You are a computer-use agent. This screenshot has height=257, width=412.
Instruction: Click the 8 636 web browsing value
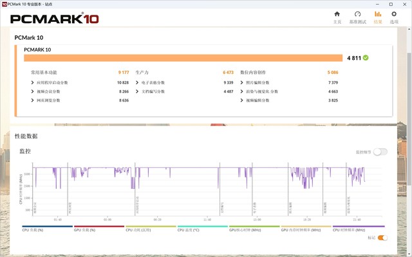click(124, 100)
